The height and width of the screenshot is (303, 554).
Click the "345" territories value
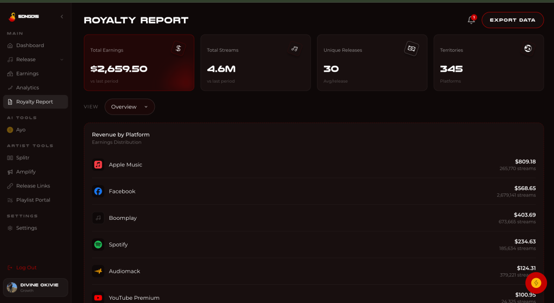point(451,69)
